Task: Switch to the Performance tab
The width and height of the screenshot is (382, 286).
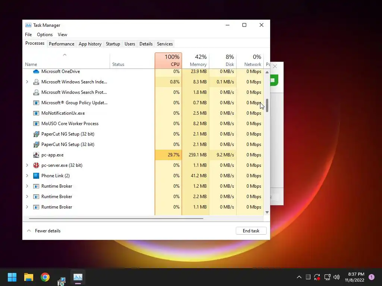Action: pyautogui.click(x=62, y=44)
